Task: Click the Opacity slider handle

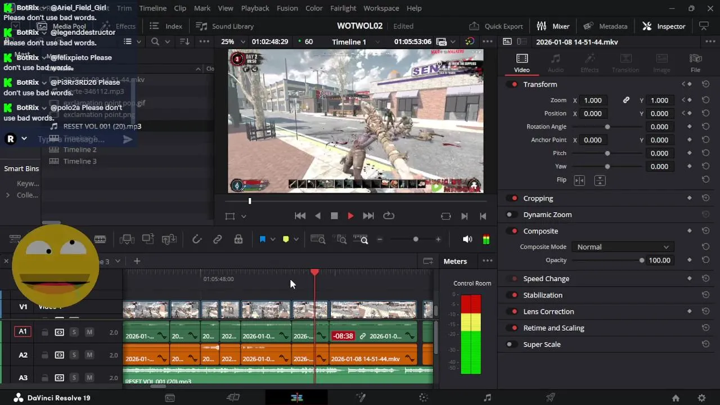Action: coord(642,260)
